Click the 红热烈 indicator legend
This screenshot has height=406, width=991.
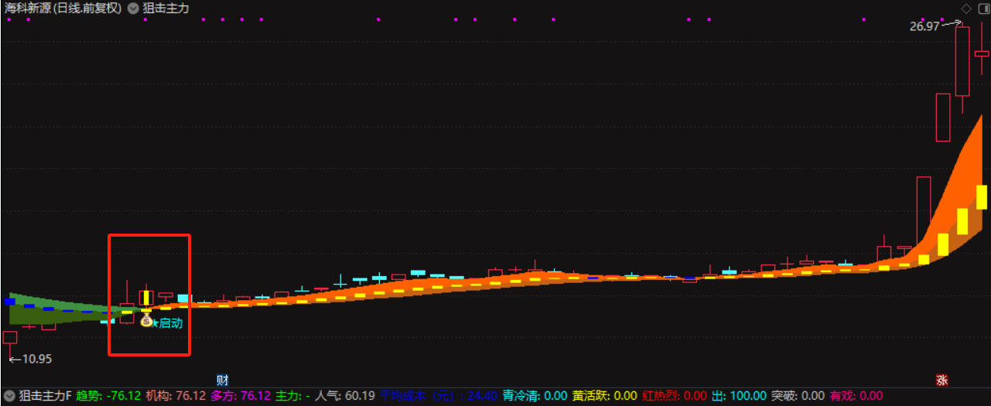[675, 396]
